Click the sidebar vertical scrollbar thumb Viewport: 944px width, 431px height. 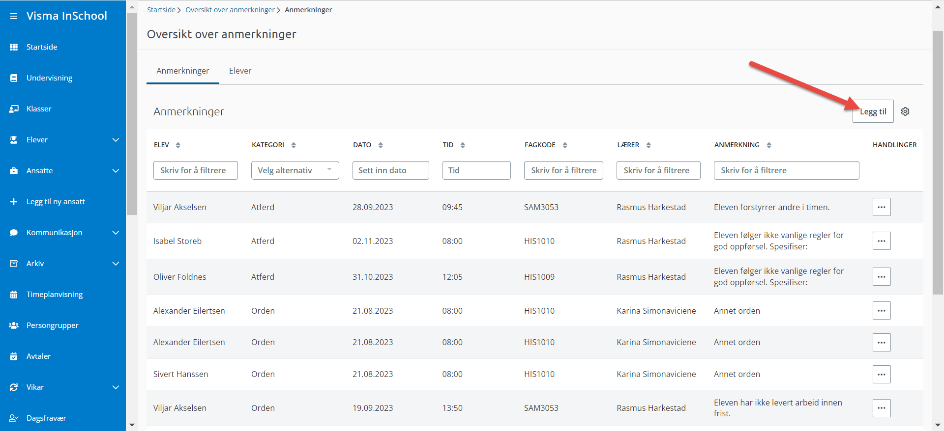pyautogui.click(x=132, y=114)
